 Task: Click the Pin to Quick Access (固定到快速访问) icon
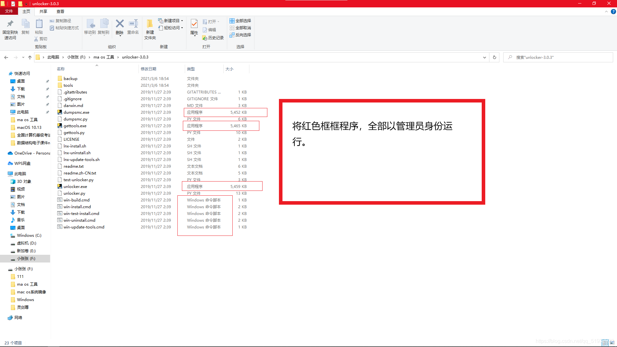[x=10, y=28]
